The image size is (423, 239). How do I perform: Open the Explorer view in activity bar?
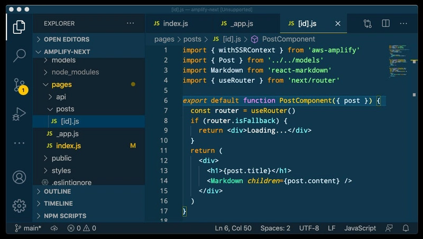pos(19,27)
